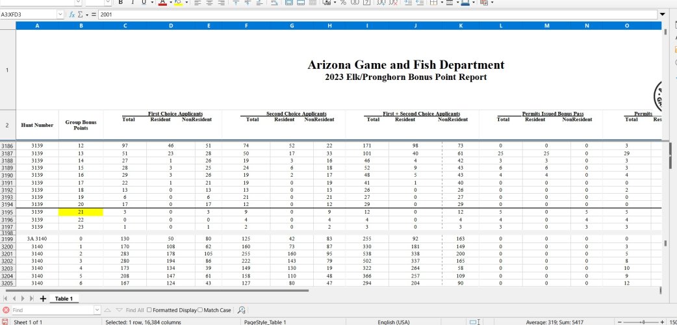Open Find and Replace dialog icon

tap(241, 310)
